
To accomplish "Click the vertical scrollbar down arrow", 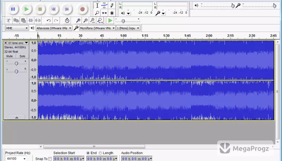I will 278,142.
